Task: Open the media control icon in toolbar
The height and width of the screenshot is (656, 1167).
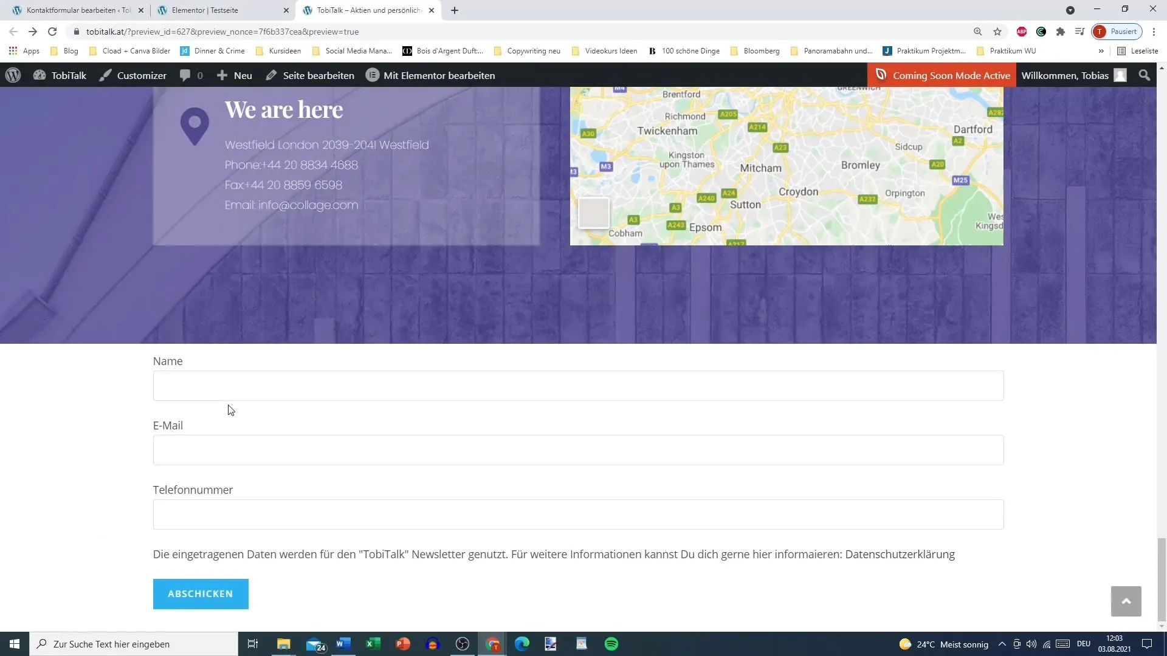Action: (x=1080, y=32)
